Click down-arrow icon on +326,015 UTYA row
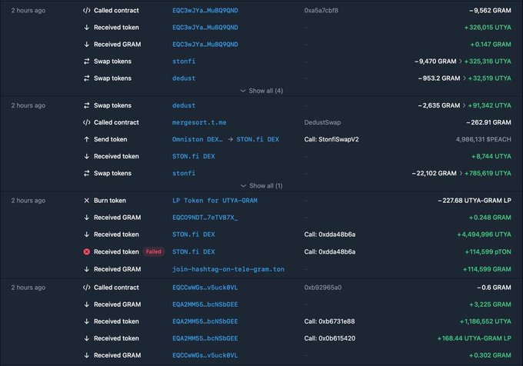This screenshot has height=366, width=523. [x=86, y=28]
